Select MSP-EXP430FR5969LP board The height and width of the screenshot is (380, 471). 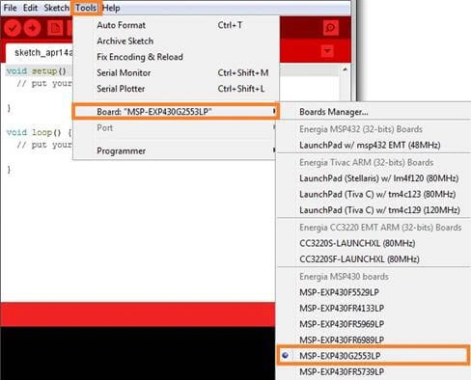click(x=374, y=324)
